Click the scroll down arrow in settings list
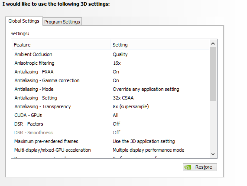The width and height of the screenshot is (247, 186). (213, 154)
